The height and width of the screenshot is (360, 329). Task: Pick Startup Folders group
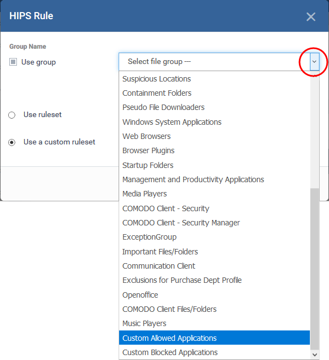[x=148, y=165]
